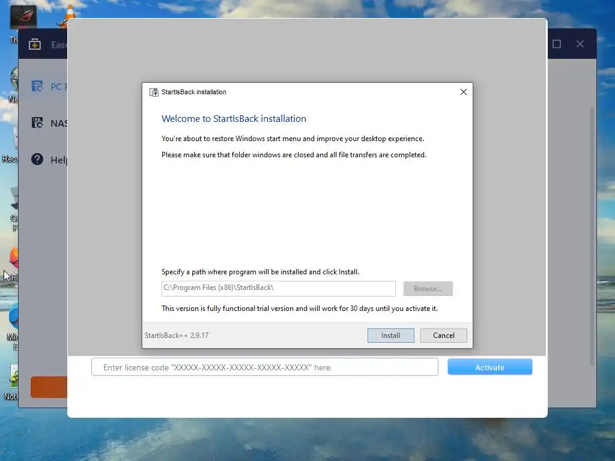Cancel the StartIsBack installation
This screenshot has height=461, width=615.
(444, 335)
